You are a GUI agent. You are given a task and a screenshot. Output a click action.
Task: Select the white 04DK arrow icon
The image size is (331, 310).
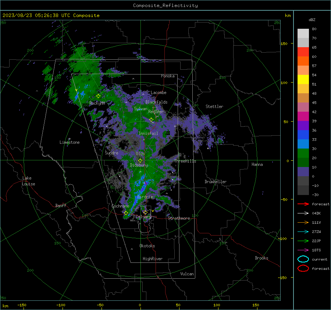point(303,213)
